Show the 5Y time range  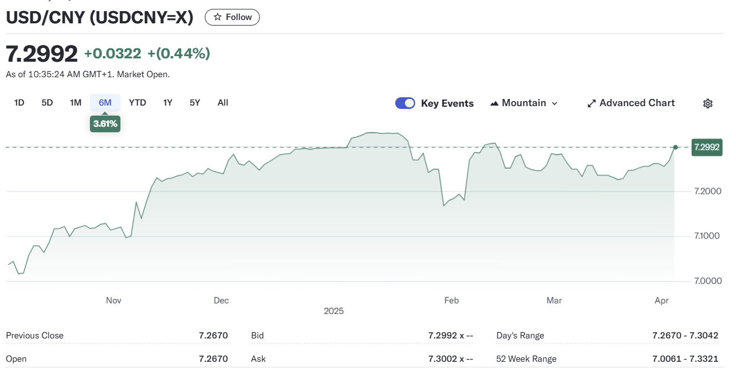(x=195, y=103)
